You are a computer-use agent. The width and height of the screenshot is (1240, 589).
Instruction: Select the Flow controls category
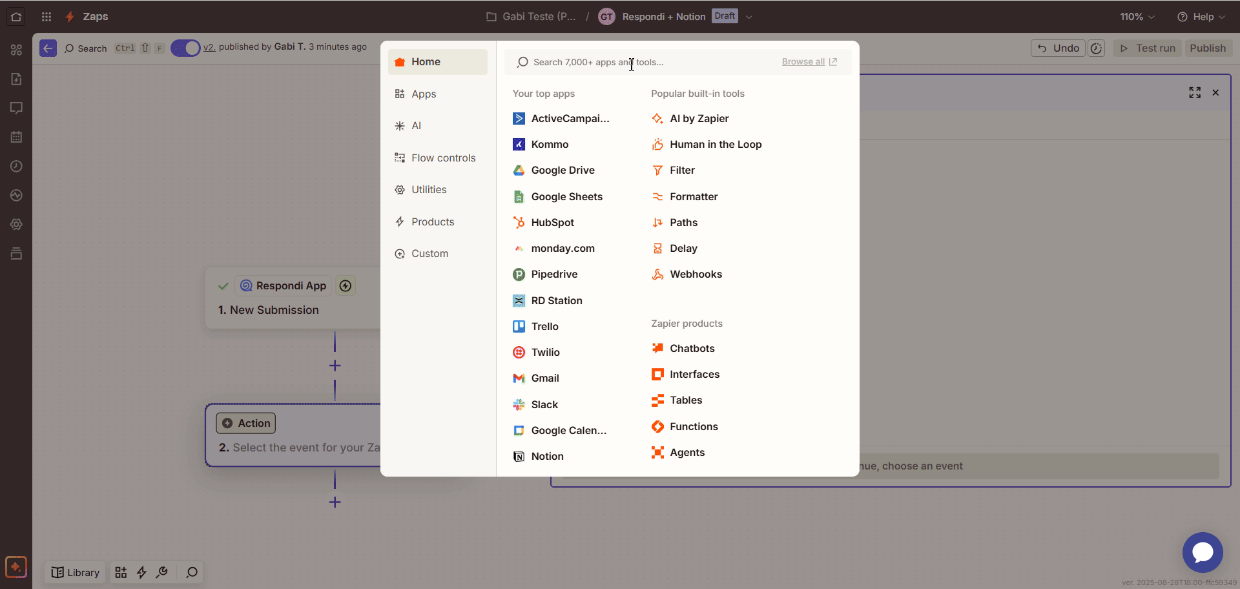pyautogui.click(x=438, y=158)
